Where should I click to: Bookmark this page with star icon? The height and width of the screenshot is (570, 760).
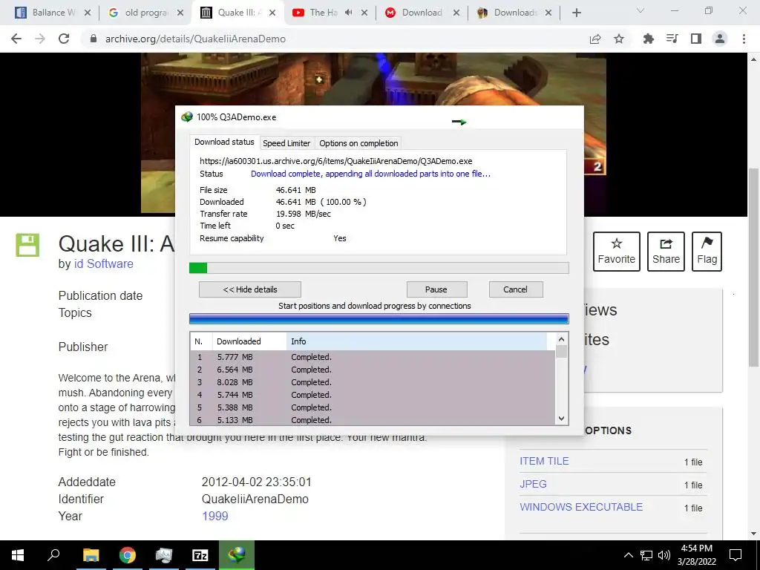point(619,39)
